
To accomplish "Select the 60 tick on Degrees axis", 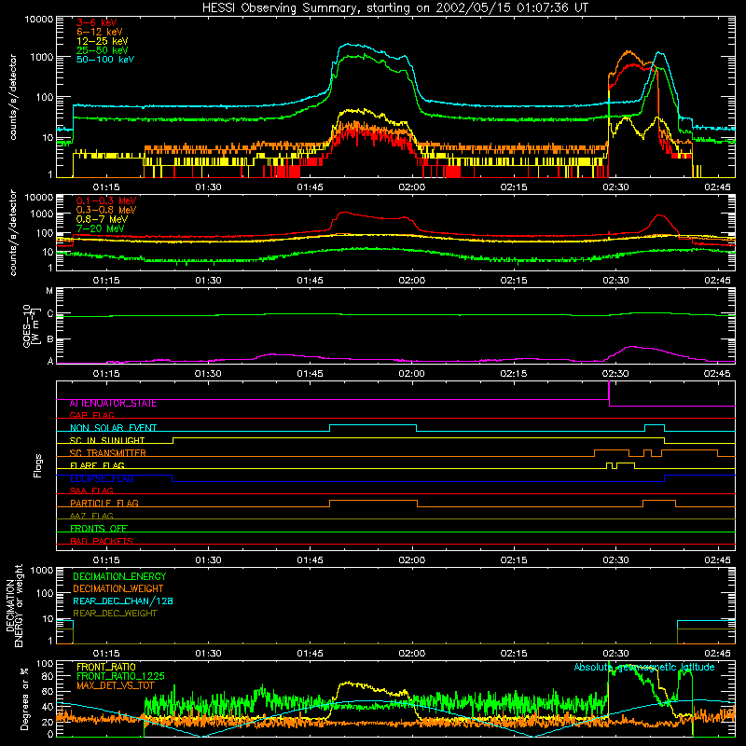I will (48, 691).
